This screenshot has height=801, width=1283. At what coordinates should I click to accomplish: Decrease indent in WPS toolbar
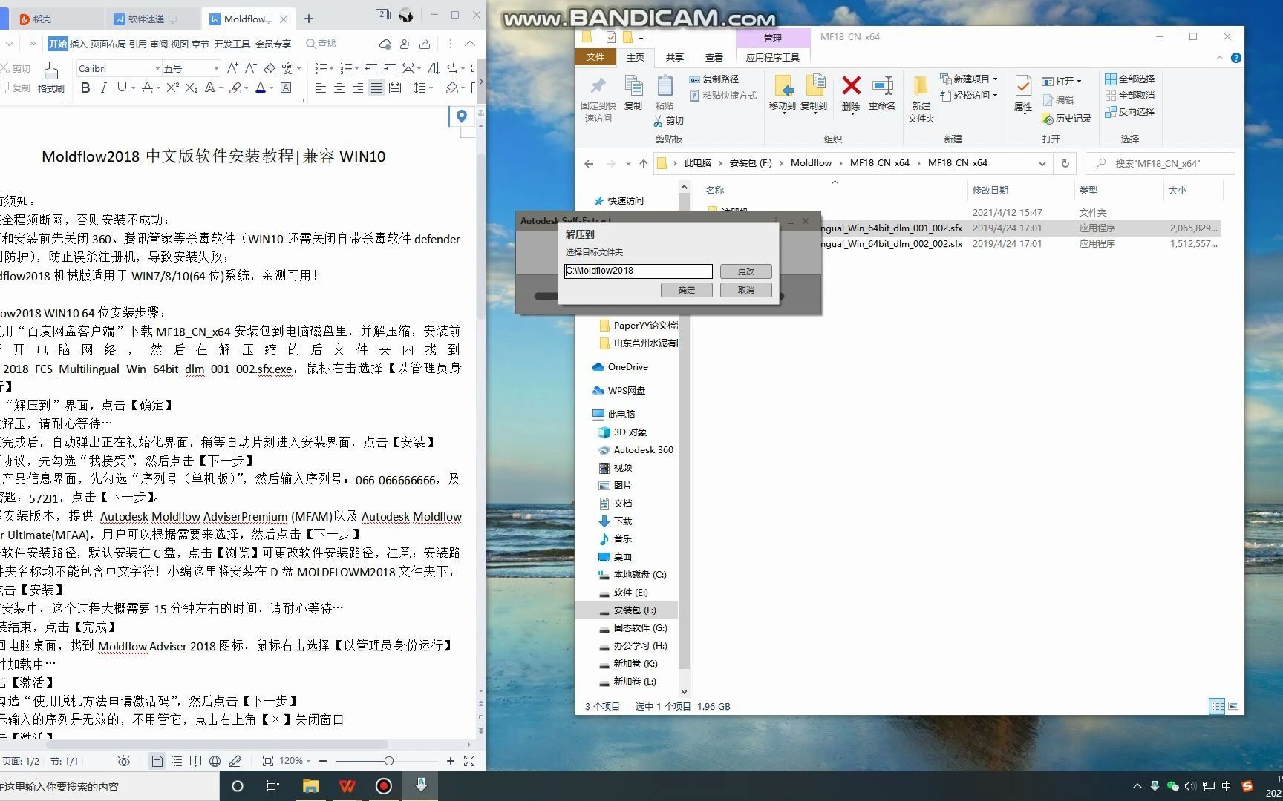pyautogui.click(x=370, y=68)
